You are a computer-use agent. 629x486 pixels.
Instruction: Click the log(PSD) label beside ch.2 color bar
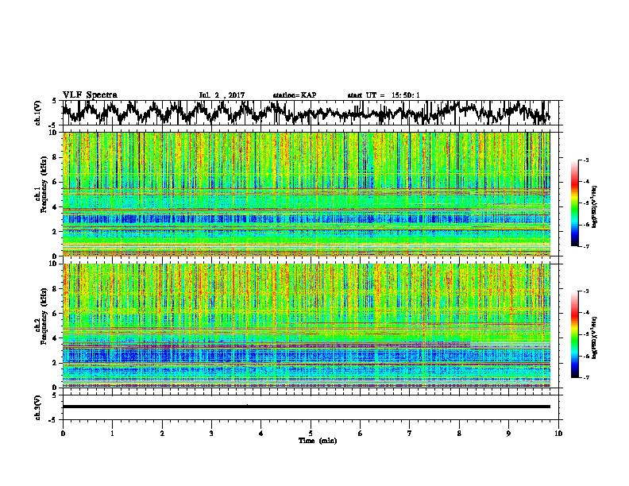point(595,337)
